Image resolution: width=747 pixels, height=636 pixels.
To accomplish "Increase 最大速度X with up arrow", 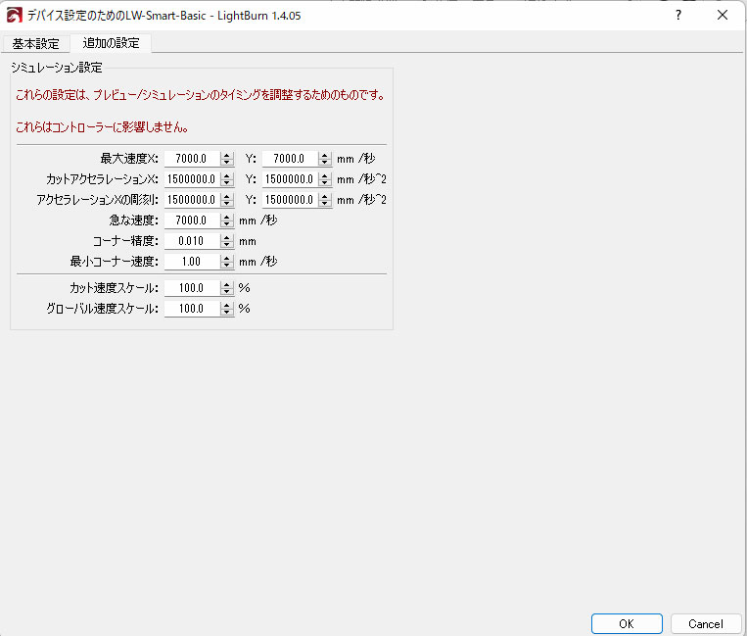I will pos(227,155).
